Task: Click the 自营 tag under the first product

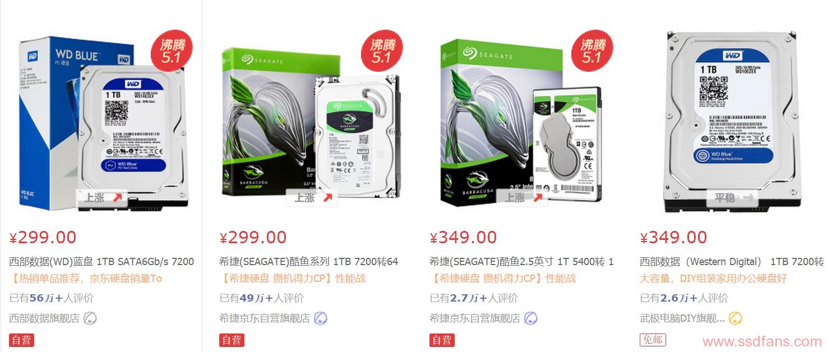Action: coord(21,340)
